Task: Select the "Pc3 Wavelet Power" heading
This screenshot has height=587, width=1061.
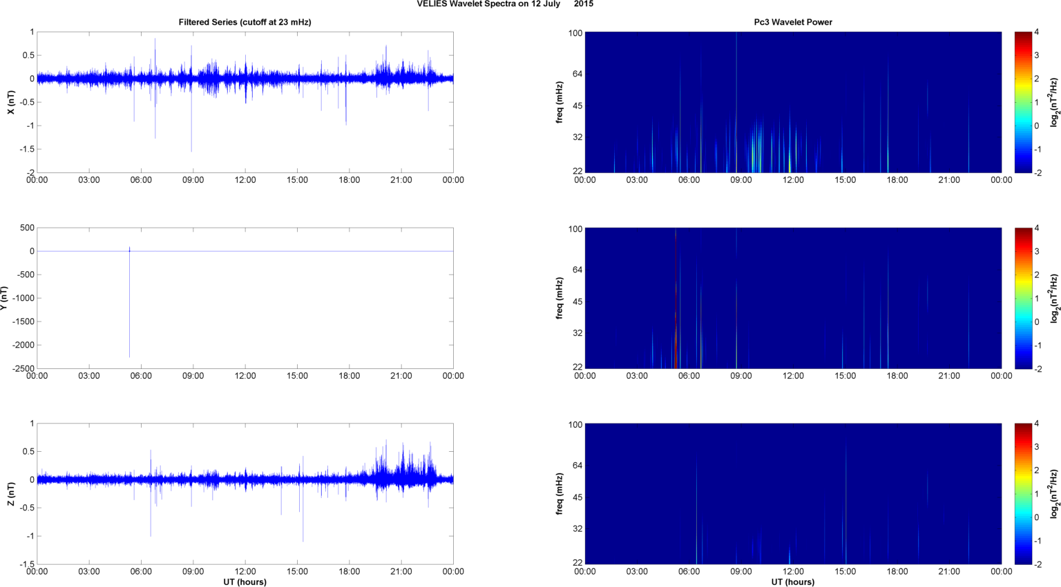Action: pyautogui.click(x=793, y=22)
